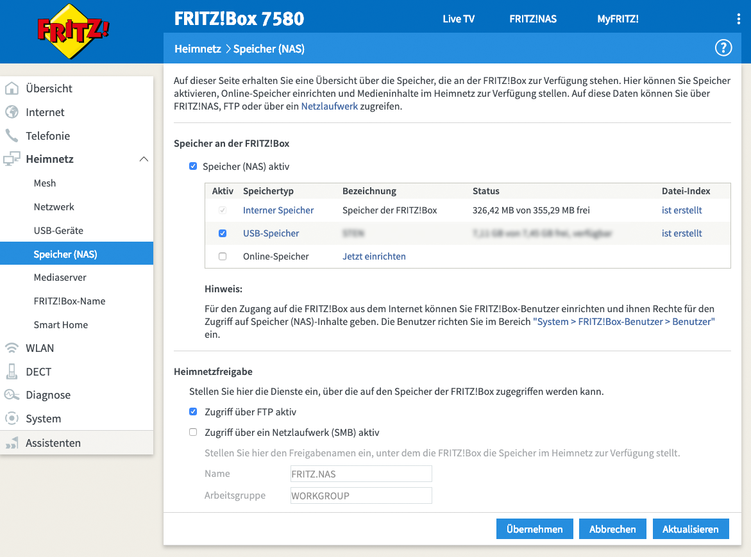Click the Datei-Index column header

click(686, 191)
